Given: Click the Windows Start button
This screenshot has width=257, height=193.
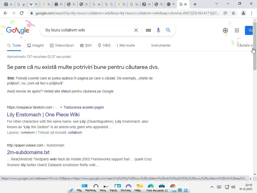Looking at the screenshot, I should coord(84,186).
